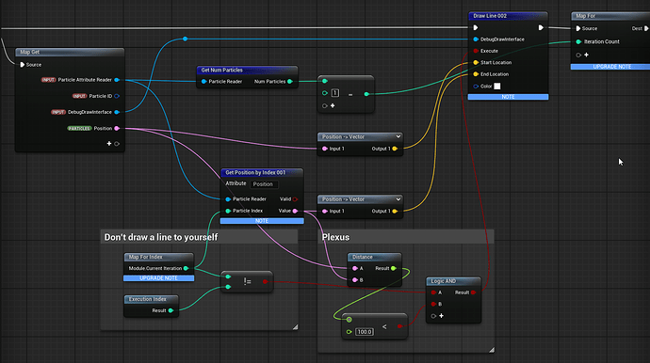The width and height of the screenshot is (650, 363).
Task: Open the Color swatch on Draw Line 002
Action: coord(497,87)
